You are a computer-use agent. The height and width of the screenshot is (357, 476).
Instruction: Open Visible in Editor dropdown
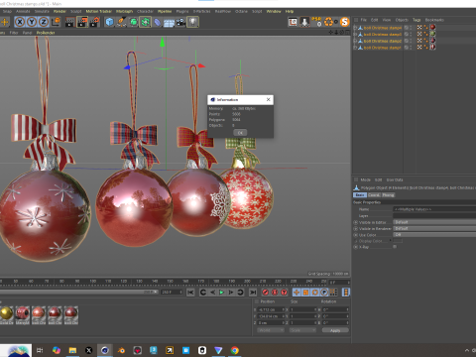point(434,222)
